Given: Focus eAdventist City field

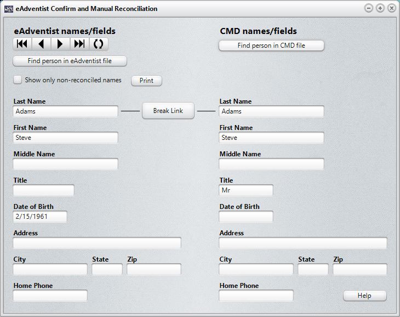Looking at the screenshot, I should click(x=50, y=269).
